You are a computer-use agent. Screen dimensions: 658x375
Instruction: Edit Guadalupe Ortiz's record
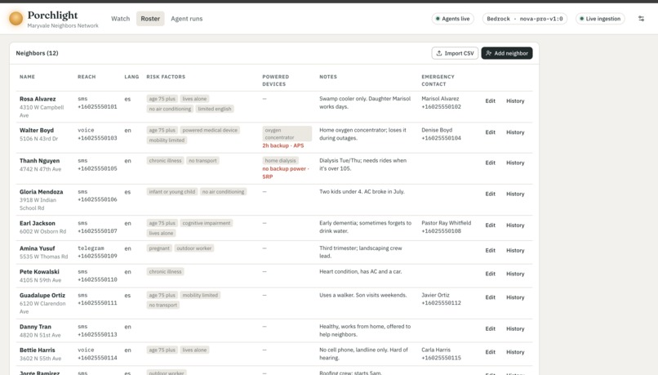coord(490,297)
